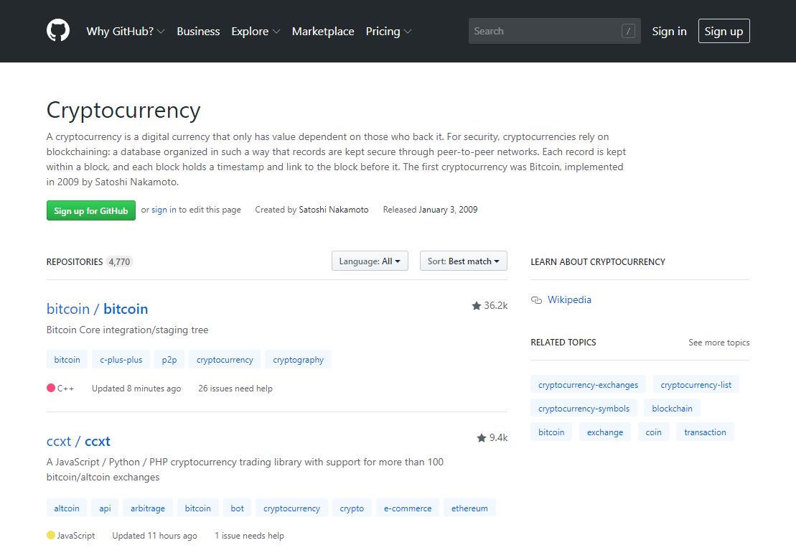796x558 pixels.
Task: Open cryptocurrency-exchanges related topic
Action: click(588, 384)
